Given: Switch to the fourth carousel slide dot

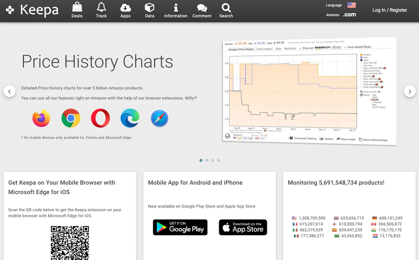Looking at the screenshot, I should pos(218,160).
